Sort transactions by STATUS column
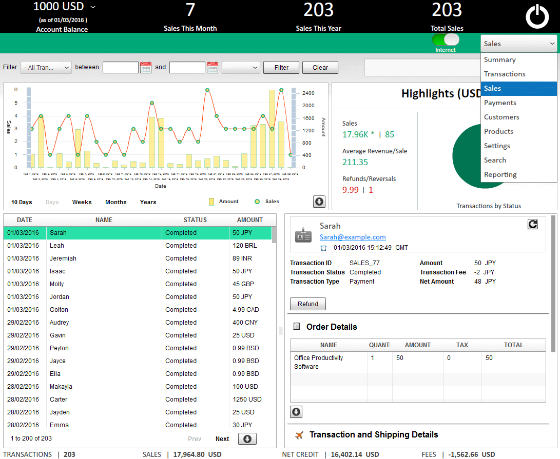 195,220
